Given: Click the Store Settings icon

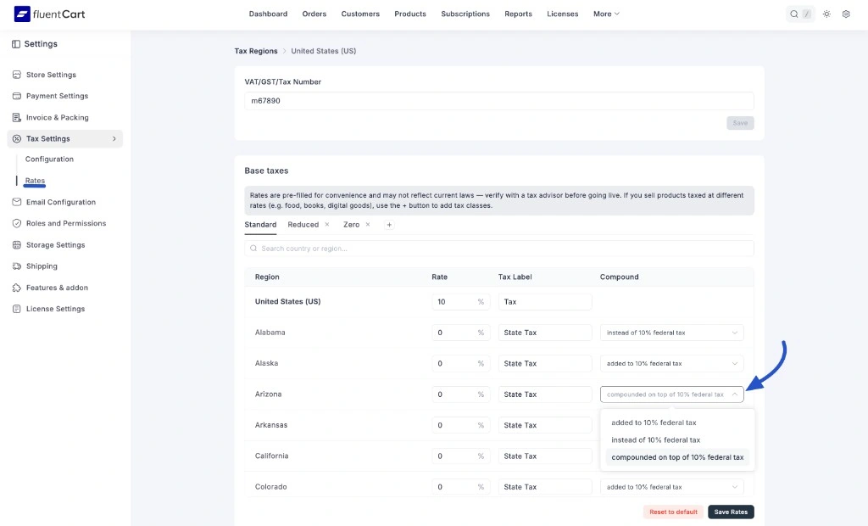Looking at the screenshot, I should point(17,75).
